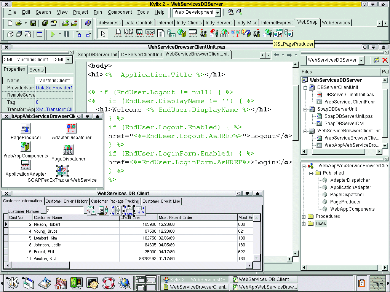Viewport: 390px width, 292px height.
Task: Select the WebAppComponents component on the form
Action: pyautogui.click(x=26, y=146)
